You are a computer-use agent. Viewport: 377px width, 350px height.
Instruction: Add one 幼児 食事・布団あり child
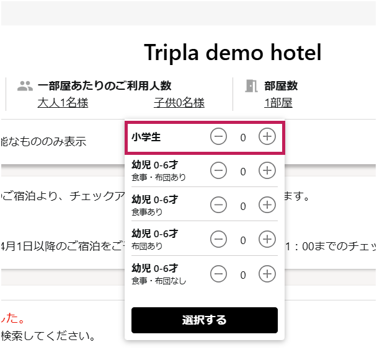(267, 170)
